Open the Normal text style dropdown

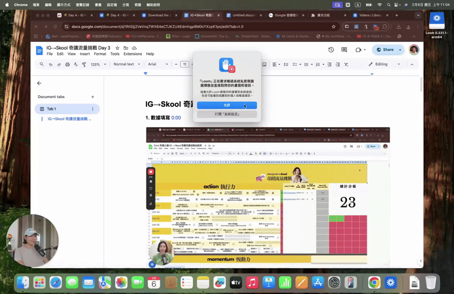127,64
